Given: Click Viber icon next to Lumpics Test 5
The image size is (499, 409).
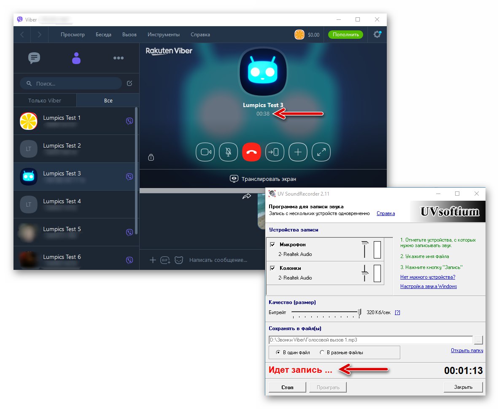Looking at the screenshot, I should pyautogui.click(x=129, y=232).
